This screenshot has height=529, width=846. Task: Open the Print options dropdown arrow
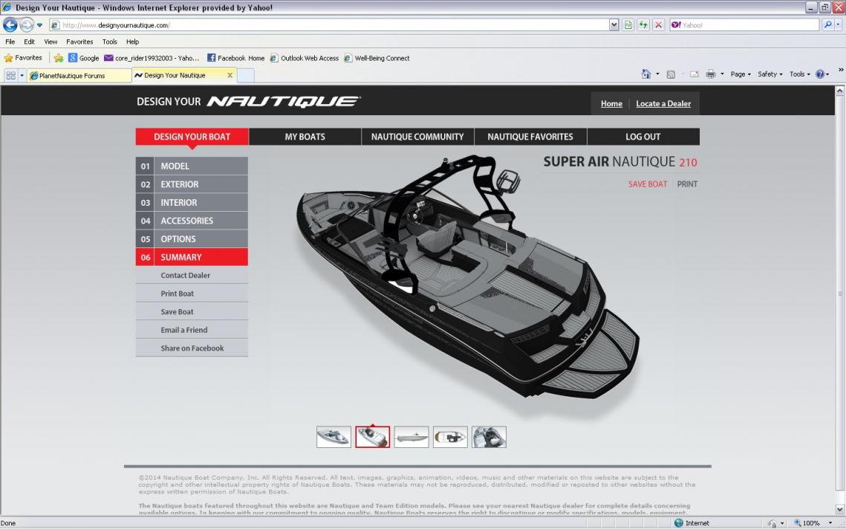point(722,74)
